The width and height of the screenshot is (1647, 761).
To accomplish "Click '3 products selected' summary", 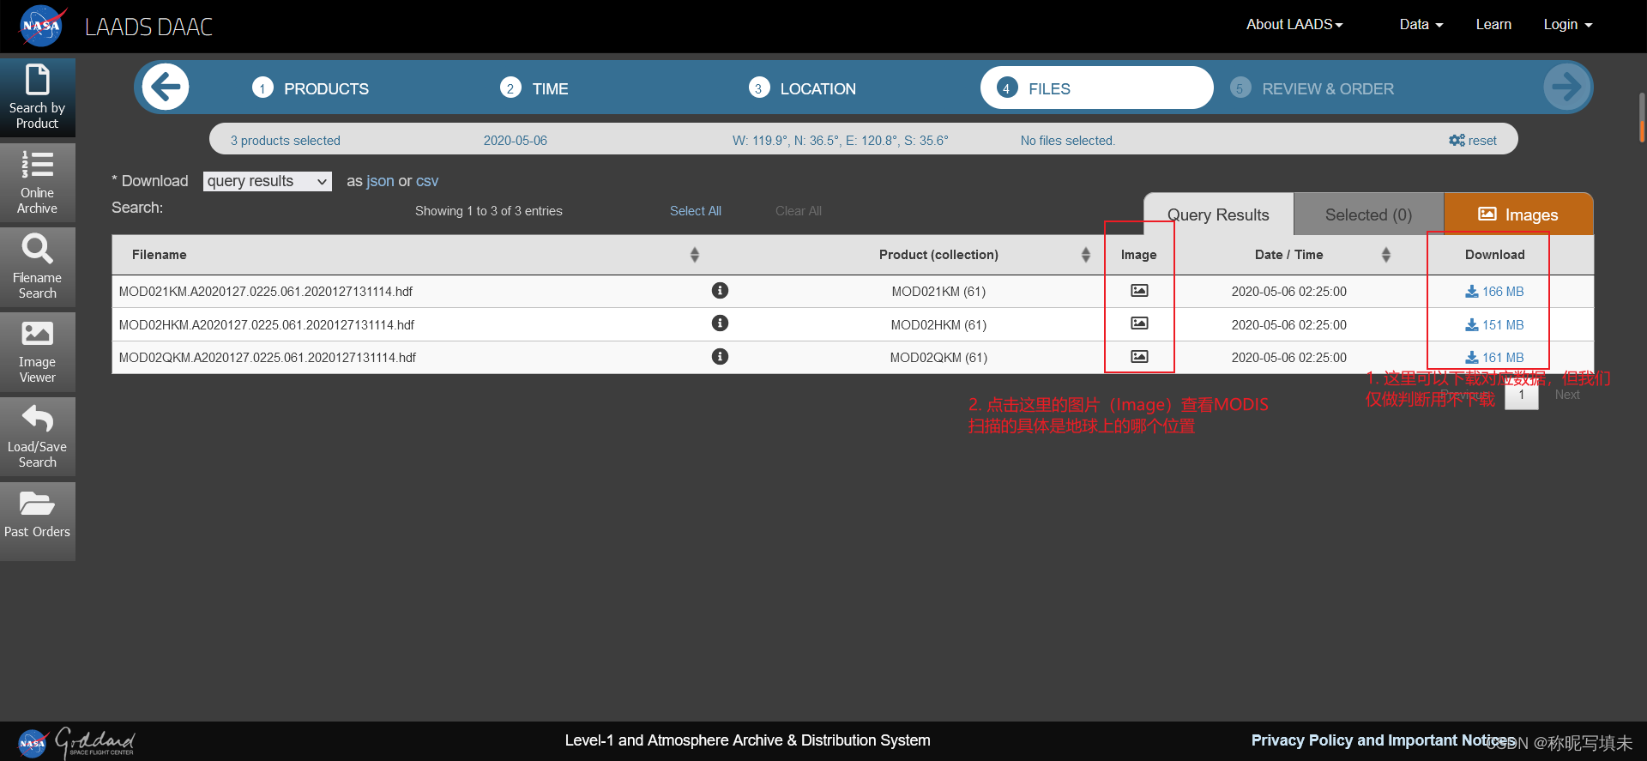I will (x=286, y=141).
